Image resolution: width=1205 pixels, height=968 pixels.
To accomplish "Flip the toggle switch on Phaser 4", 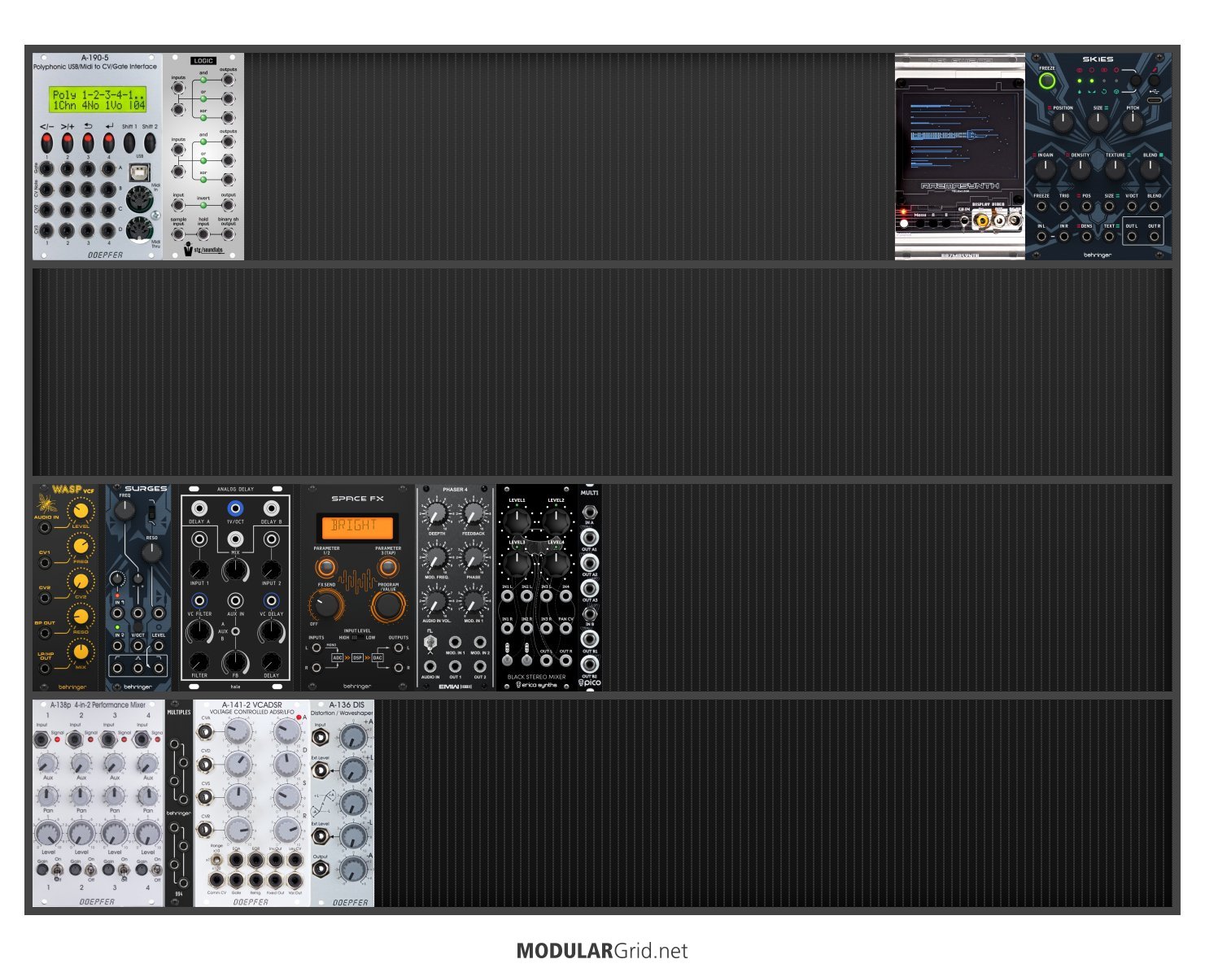I will click(x=430, y=643).
